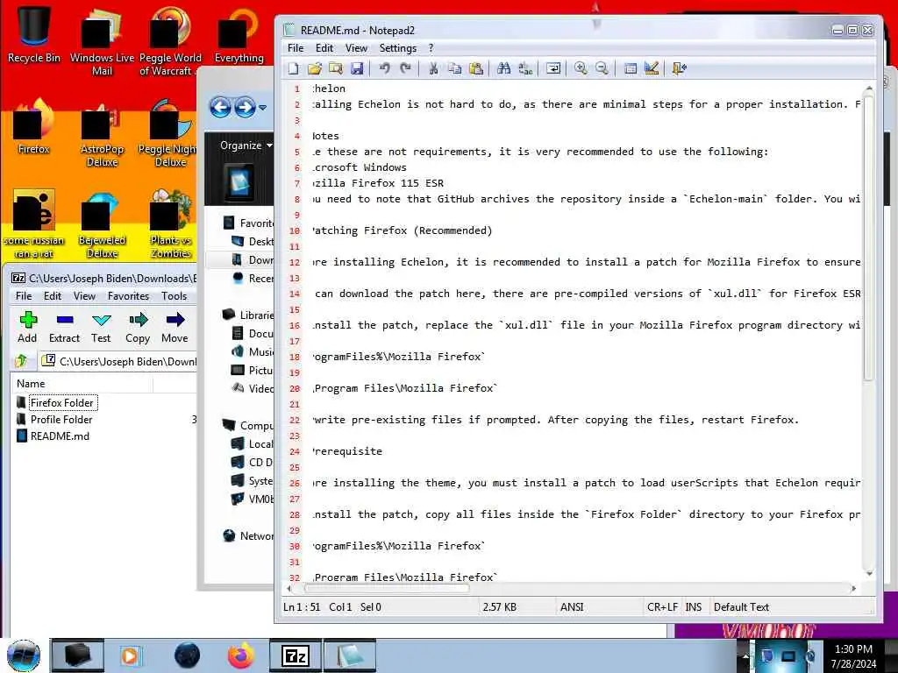Click Undo arrow in Notepad2 toolbar
Image resolution: width=898 pixels, height=673 pixels.
tap(384, 68)
